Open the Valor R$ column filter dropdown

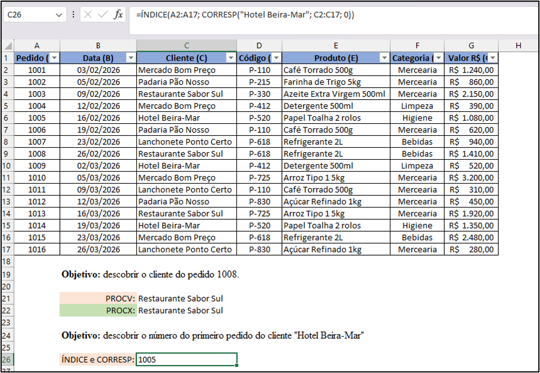[x=493, y=58]
